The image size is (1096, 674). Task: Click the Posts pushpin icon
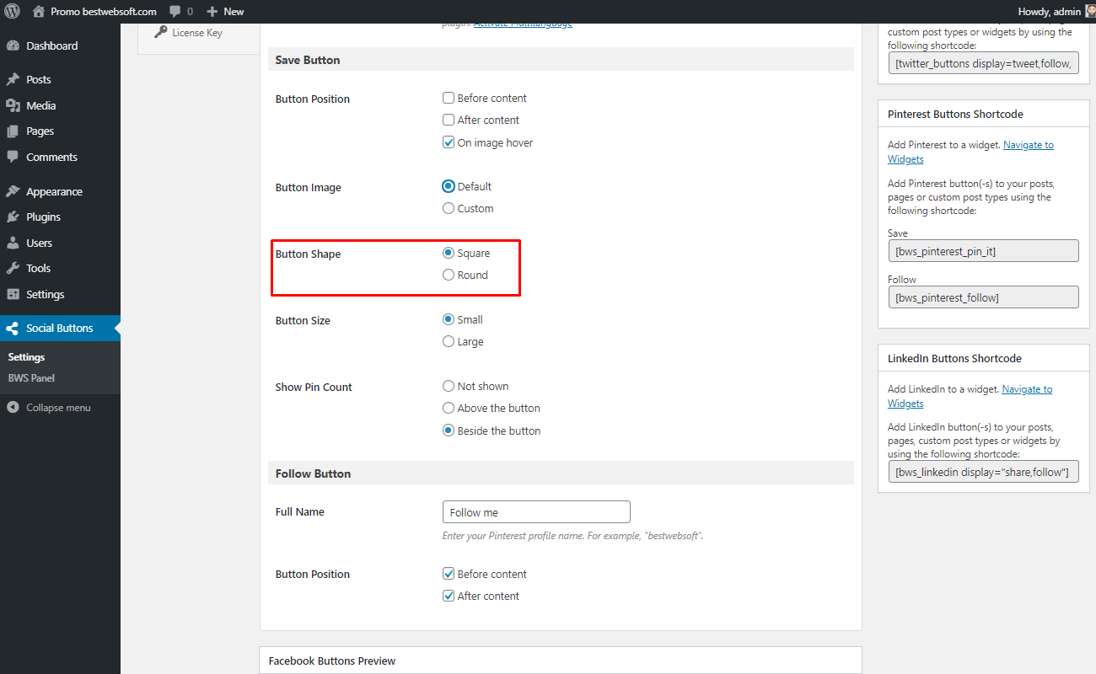point(13,79)
